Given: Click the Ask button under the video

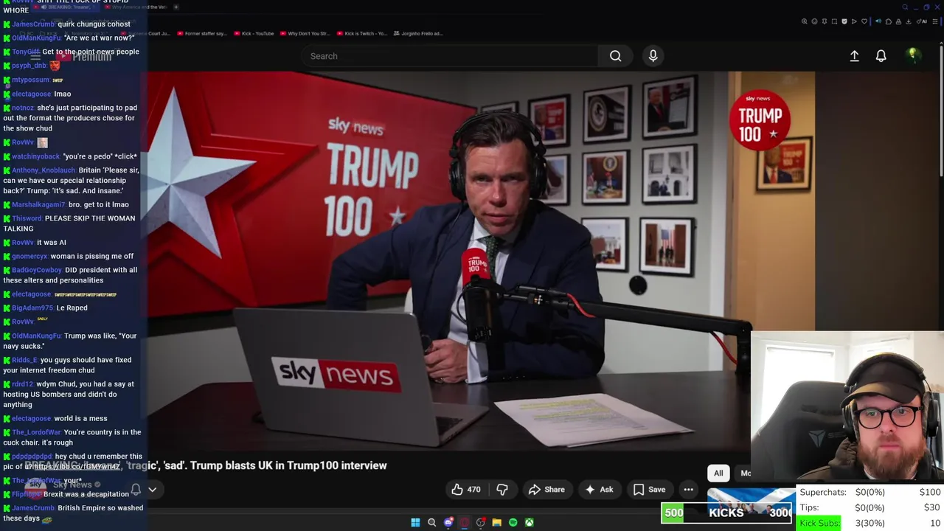Looking at the screenshot, I should coord(599,490).
